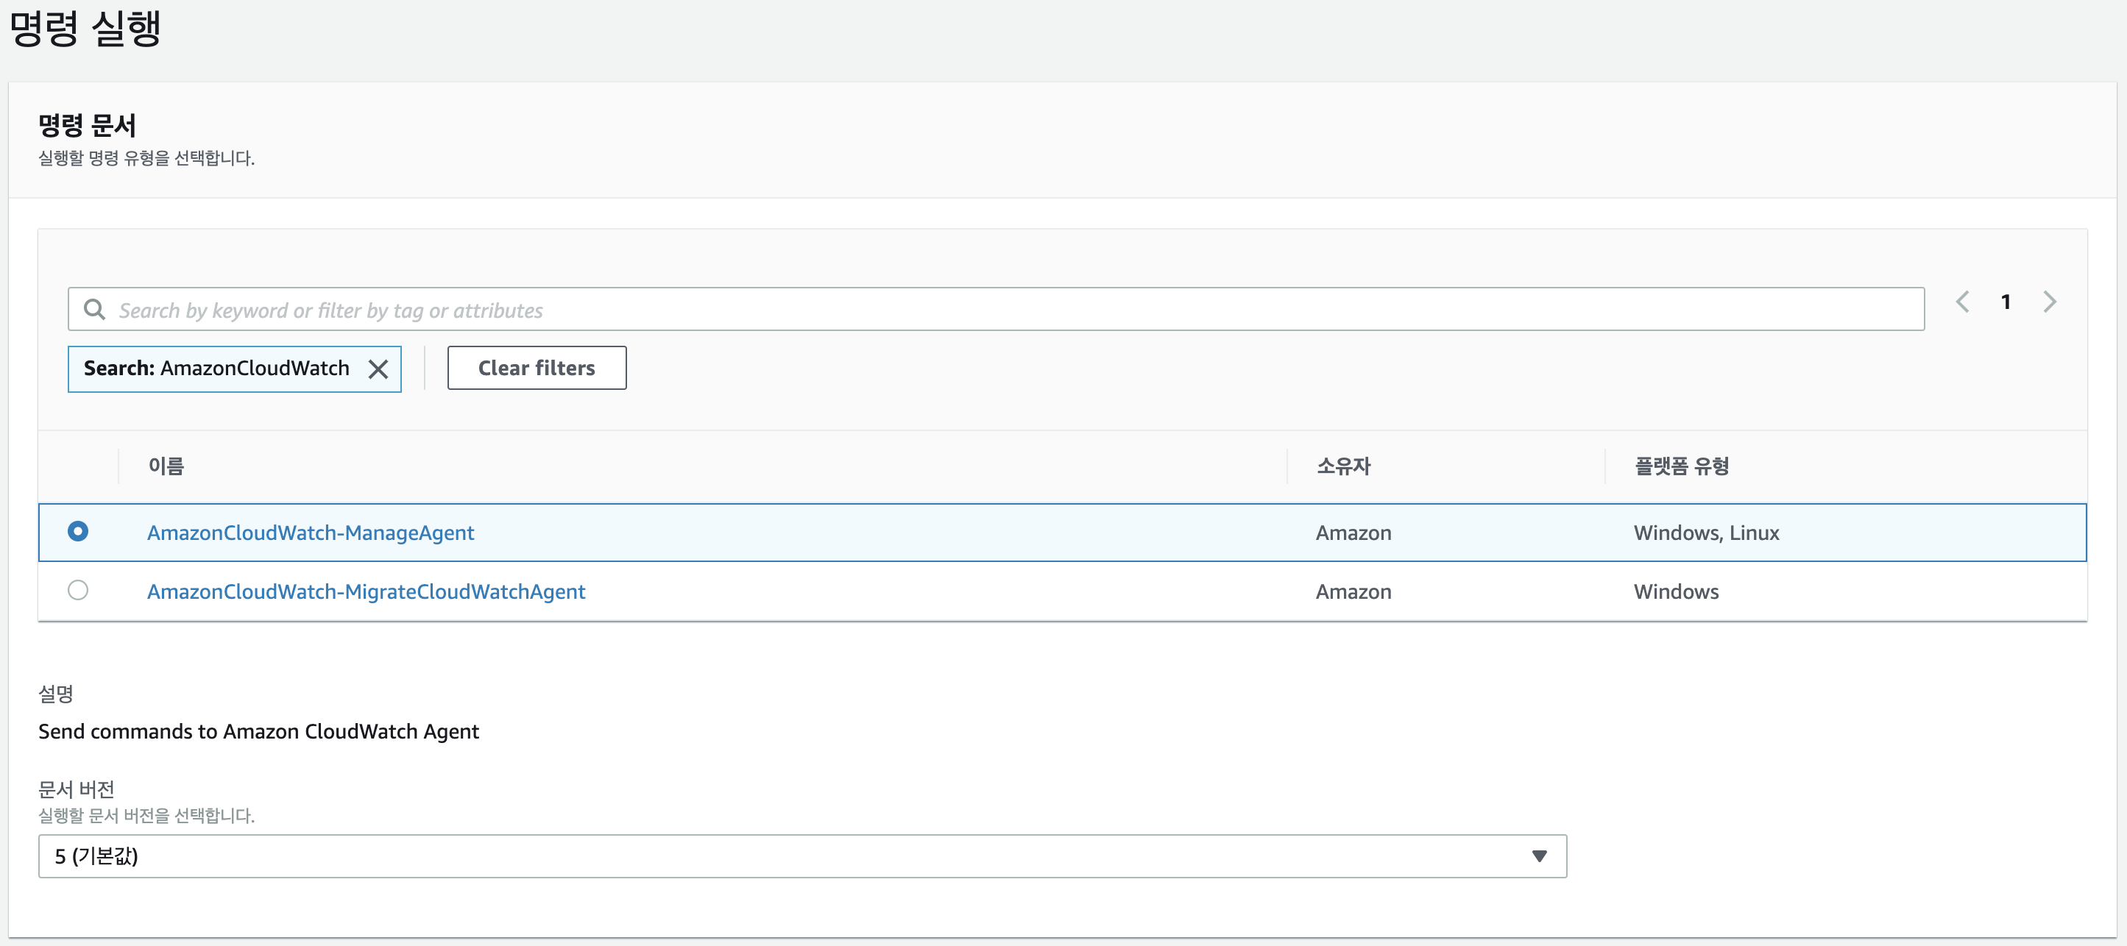The width and height of the screenshot is (2127, 946).
Task: Open AmazonCloudWatch-ManageAgent document link
Action: pos(311,533)
